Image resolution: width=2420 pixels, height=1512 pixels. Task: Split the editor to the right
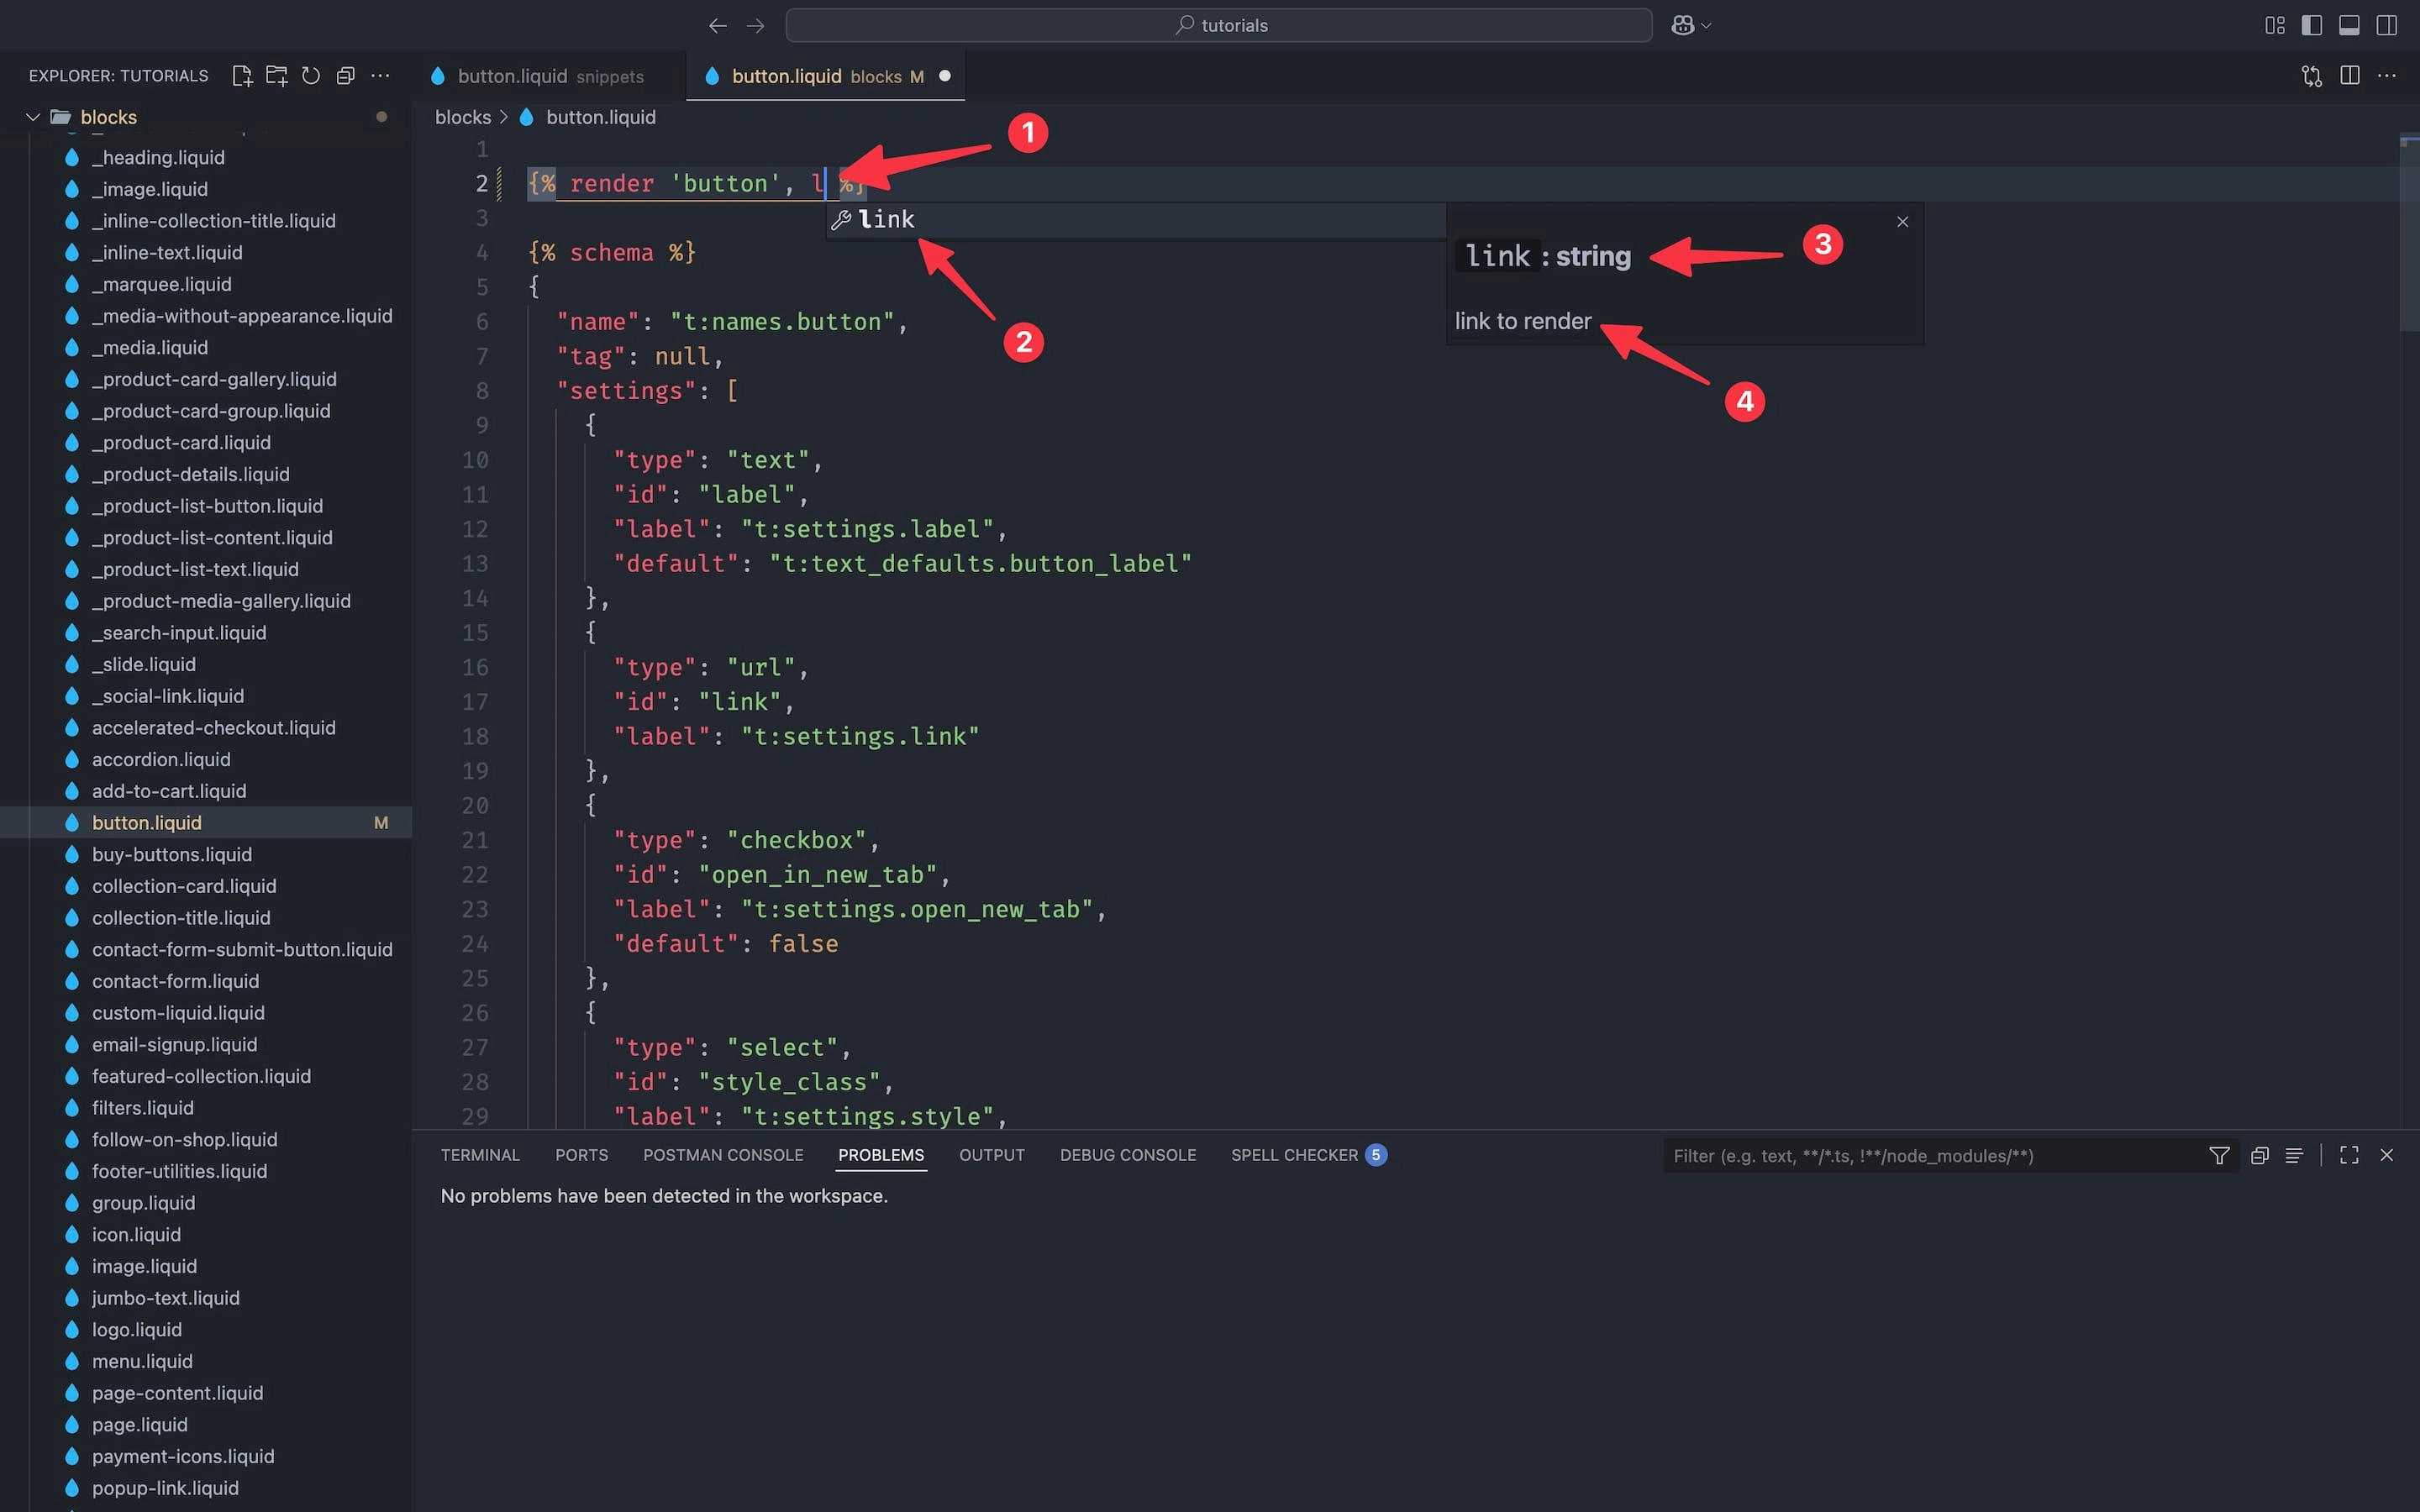(x=2350, y=76)
